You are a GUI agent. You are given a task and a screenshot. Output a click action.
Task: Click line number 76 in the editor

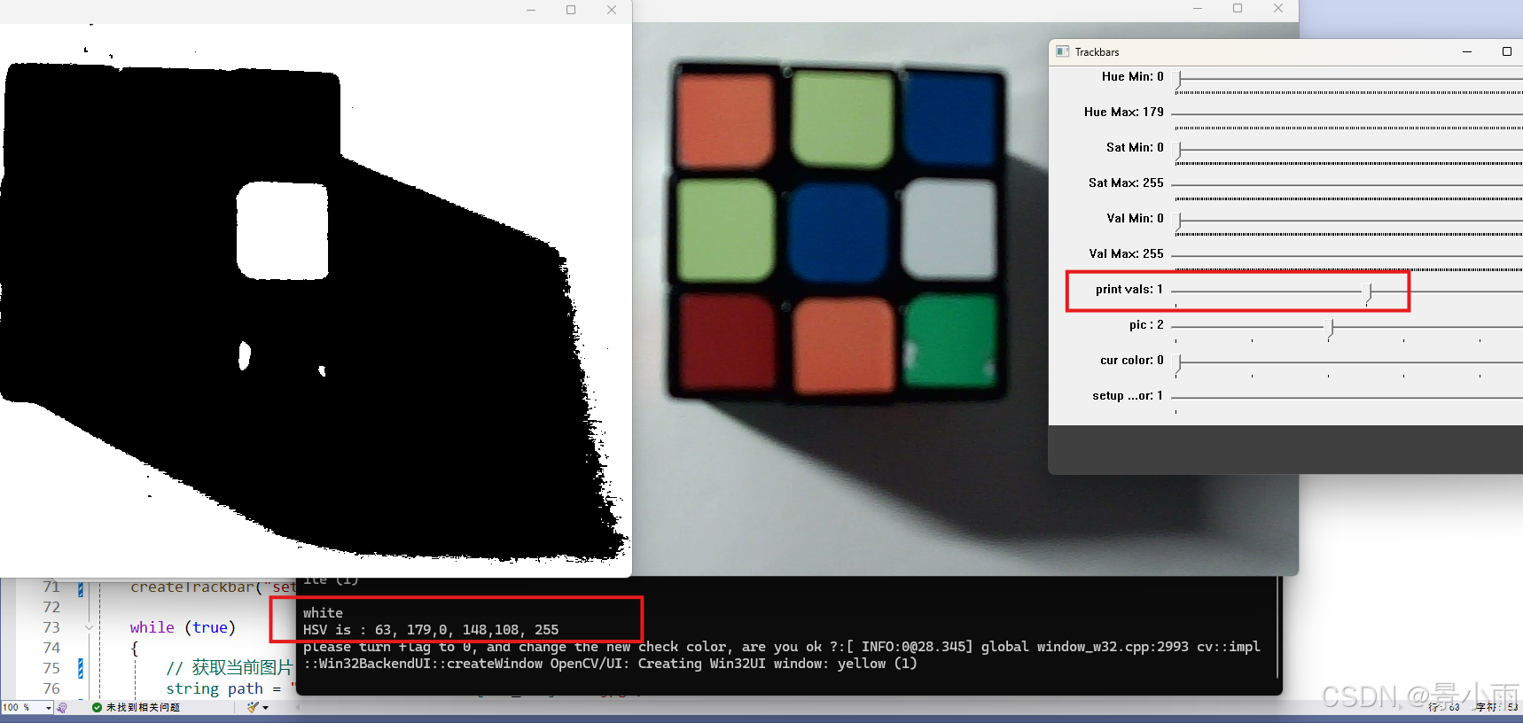point(51,688)
